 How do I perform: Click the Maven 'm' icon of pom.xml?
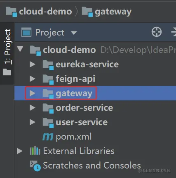(48, 137)
